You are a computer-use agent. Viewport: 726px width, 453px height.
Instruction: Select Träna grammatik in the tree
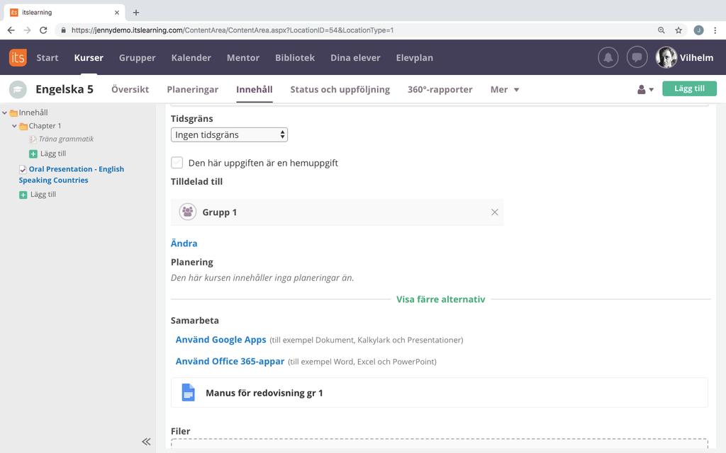66,139
